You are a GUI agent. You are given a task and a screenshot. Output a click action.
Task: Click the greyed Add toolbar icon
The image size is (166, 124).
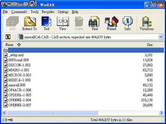[x=12, y=21]
